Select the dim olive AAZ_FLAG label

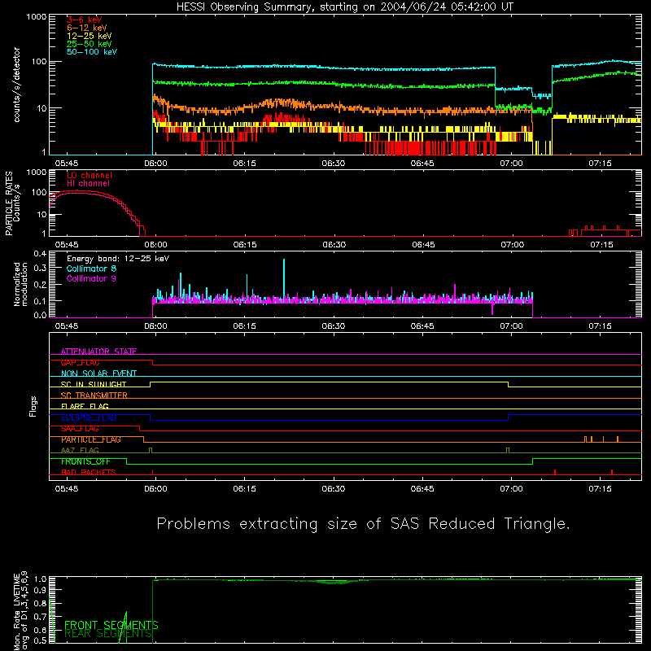point(80,450)
